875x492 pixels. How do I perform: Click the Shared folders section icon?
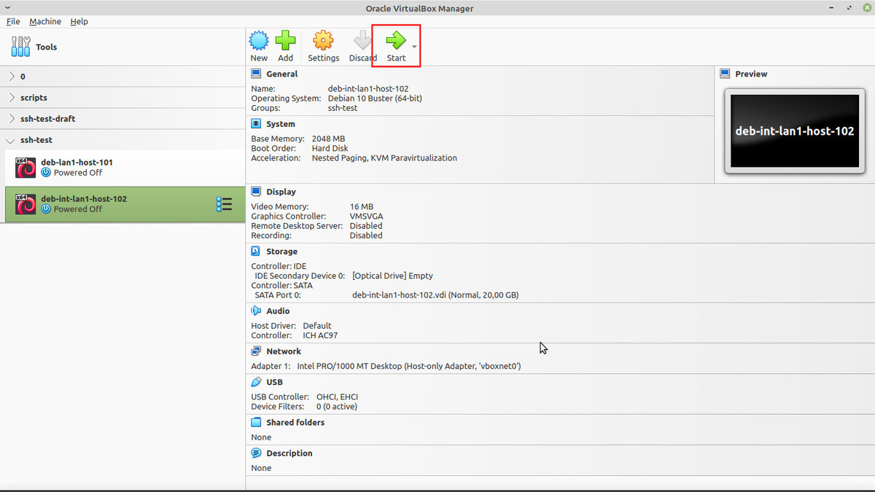256,422
